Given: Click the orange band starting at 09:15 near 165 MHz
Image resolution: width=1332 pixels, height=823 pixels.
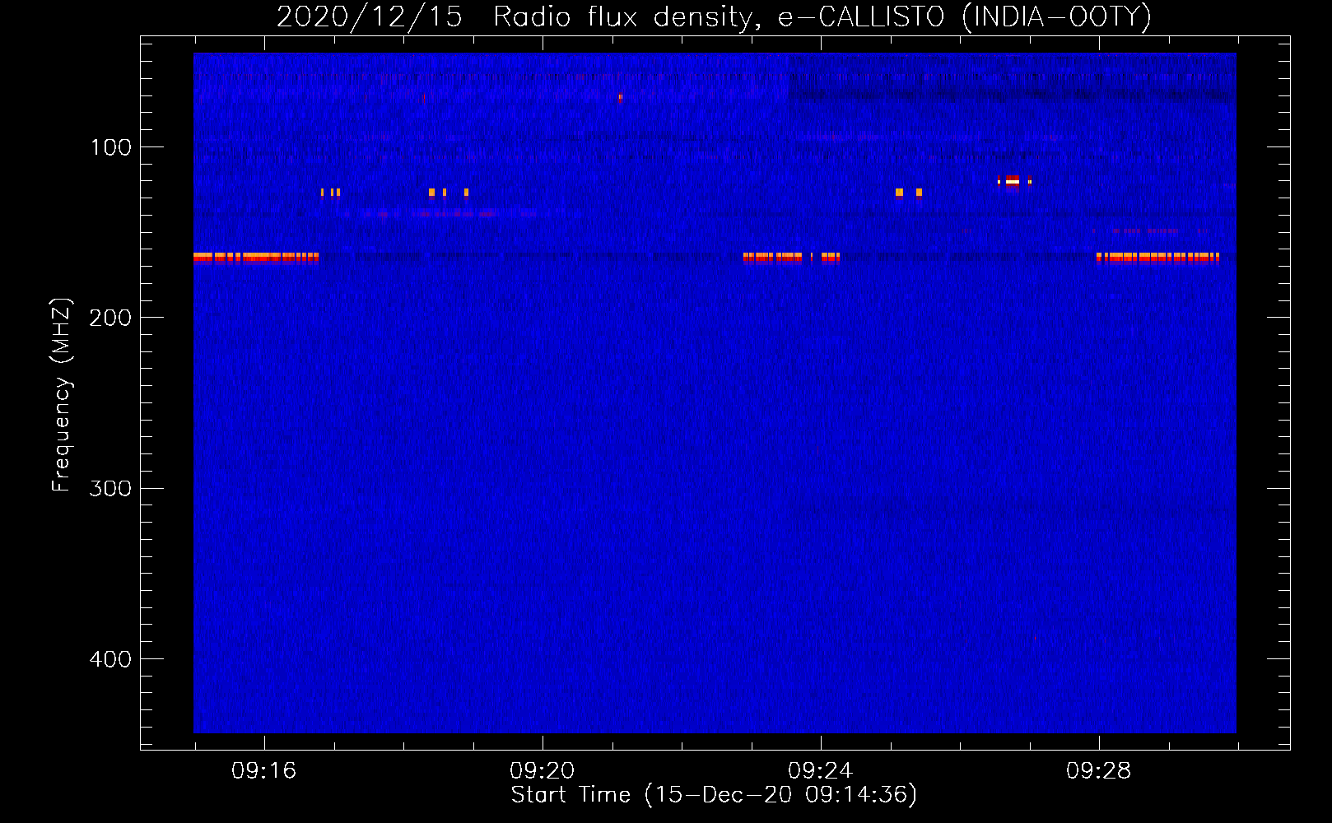Looking at the screenshot, I should [x=256, y=258].
